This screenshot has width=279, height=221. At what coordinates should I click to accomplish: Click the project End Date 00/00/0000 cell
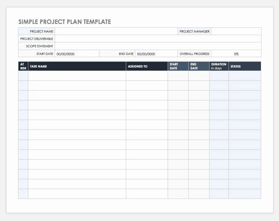[x=156, y=54]
